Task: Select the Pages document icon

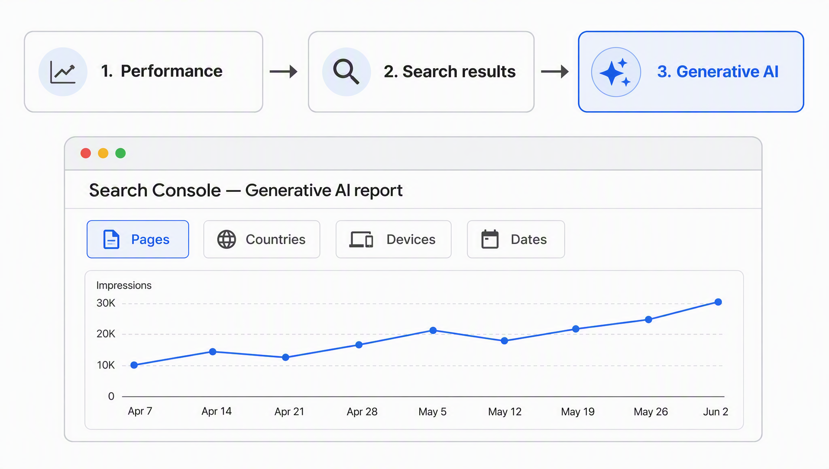Action: point(111,239)
